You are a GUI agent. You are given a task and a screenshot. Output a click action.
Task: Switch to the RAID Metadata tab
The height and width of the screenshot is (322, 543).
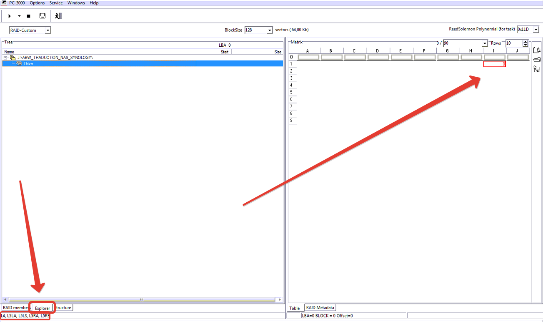320,307
